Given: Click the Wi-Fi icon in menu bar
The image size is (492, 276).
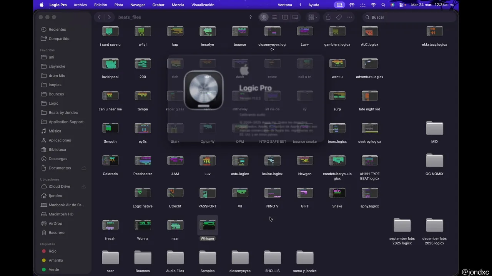Looking at the screenshot, I should pos(373,5).
